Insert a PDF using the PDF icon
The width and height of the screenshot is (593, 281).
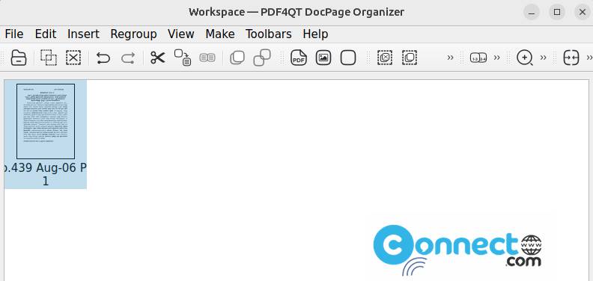tap(299, 58)
